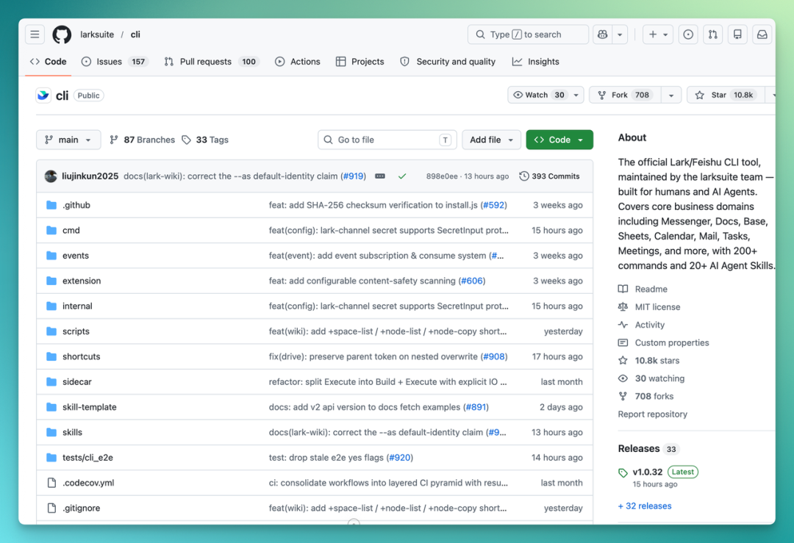This screenshot has height=543, width=794.
Task: Open the + 32 releases link
Action: click(x=645, y=506)
